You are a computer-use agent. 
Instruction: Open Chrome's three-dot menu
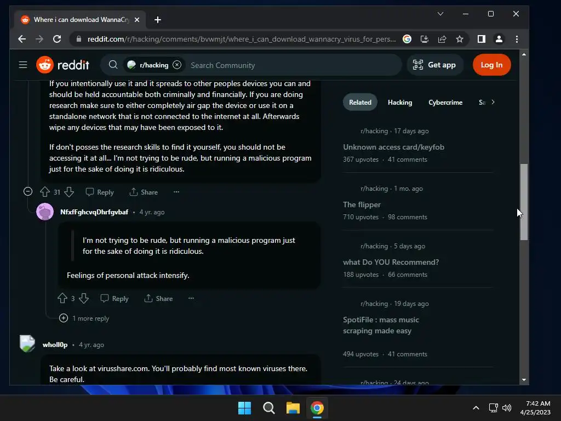[517, 39]
